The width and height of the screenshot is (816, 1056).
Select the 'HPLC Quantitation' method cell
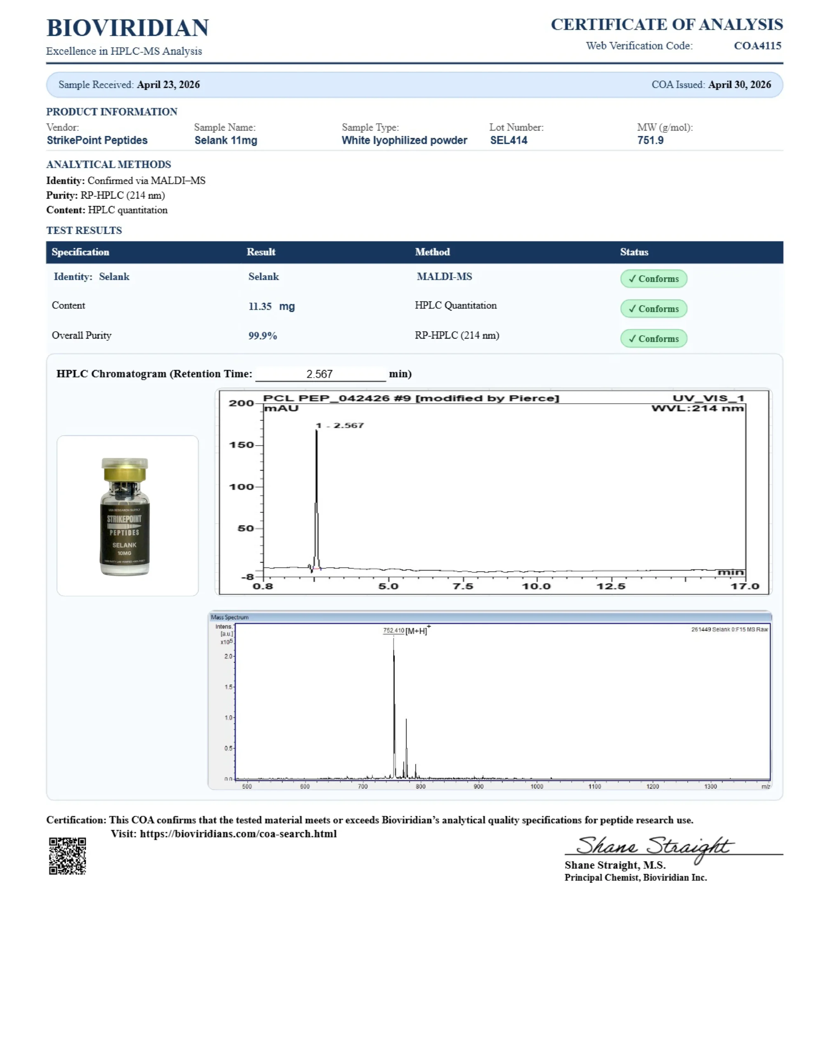pyautogui.click(x=455, y=306)
